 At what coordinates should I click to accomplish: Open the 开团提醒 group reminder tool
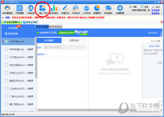pos(20,10)
